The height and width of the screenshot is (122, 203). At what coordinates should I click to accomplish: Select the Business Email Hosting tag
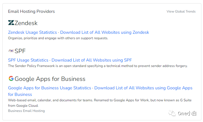26,111
